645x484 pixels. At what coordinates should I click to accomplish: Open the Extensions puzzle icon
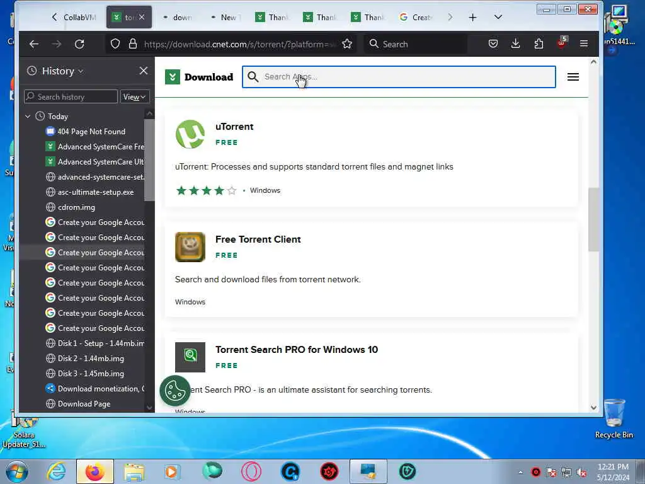[x=539, y=43]
